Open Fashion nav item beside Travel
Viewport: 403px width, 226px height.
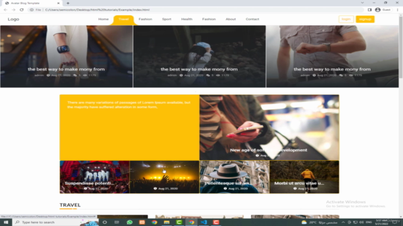145,19
